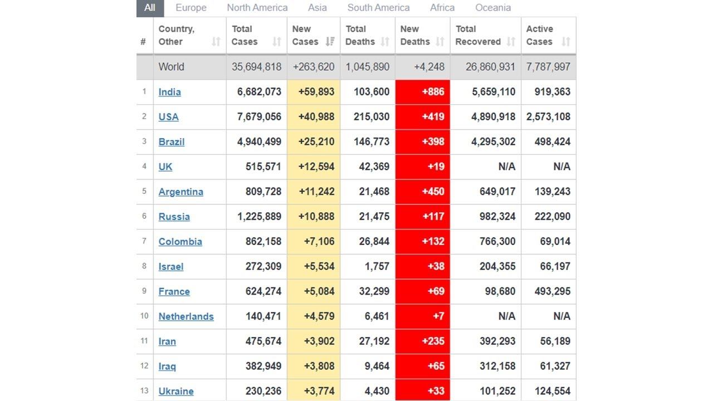Select the Africa tab
Image resolution: width=713 pixels, height=401 pixels.
click(x=442, y=8)
